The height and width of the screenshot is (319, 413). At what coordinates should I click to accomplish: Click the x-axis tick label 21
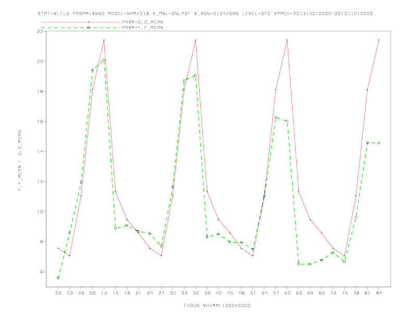coord(138,293)
